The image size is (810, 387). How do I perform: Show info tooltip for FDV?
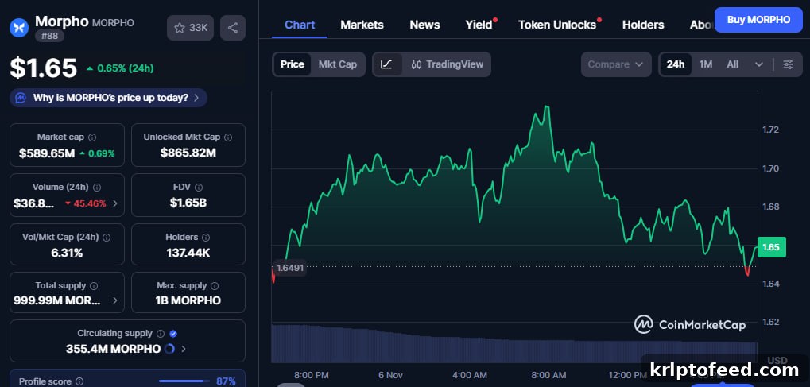tap(199, 188)
